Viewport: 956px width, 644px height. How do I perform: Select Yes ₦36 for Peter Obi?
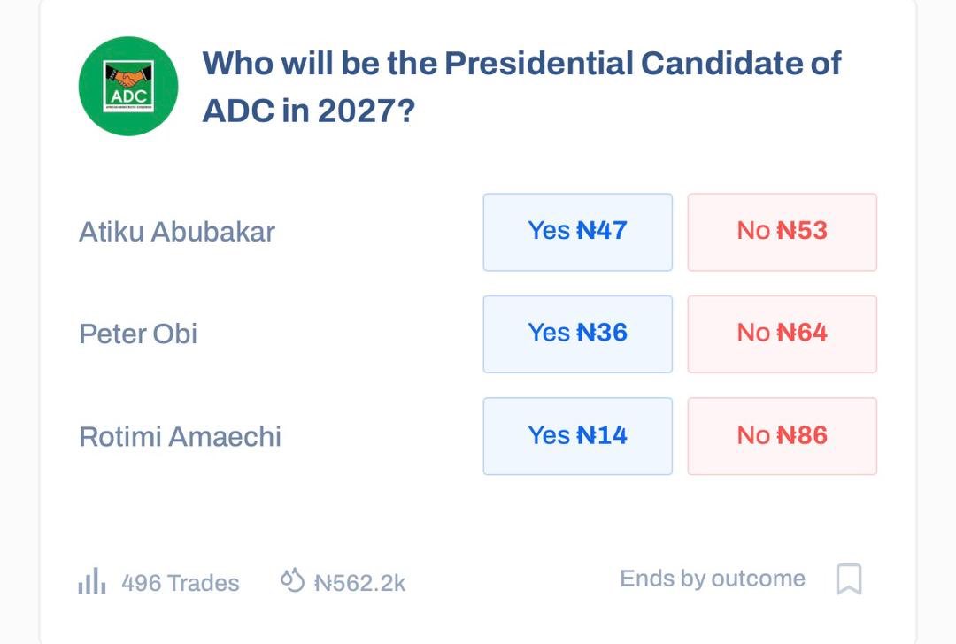click(x=577, y=333)
